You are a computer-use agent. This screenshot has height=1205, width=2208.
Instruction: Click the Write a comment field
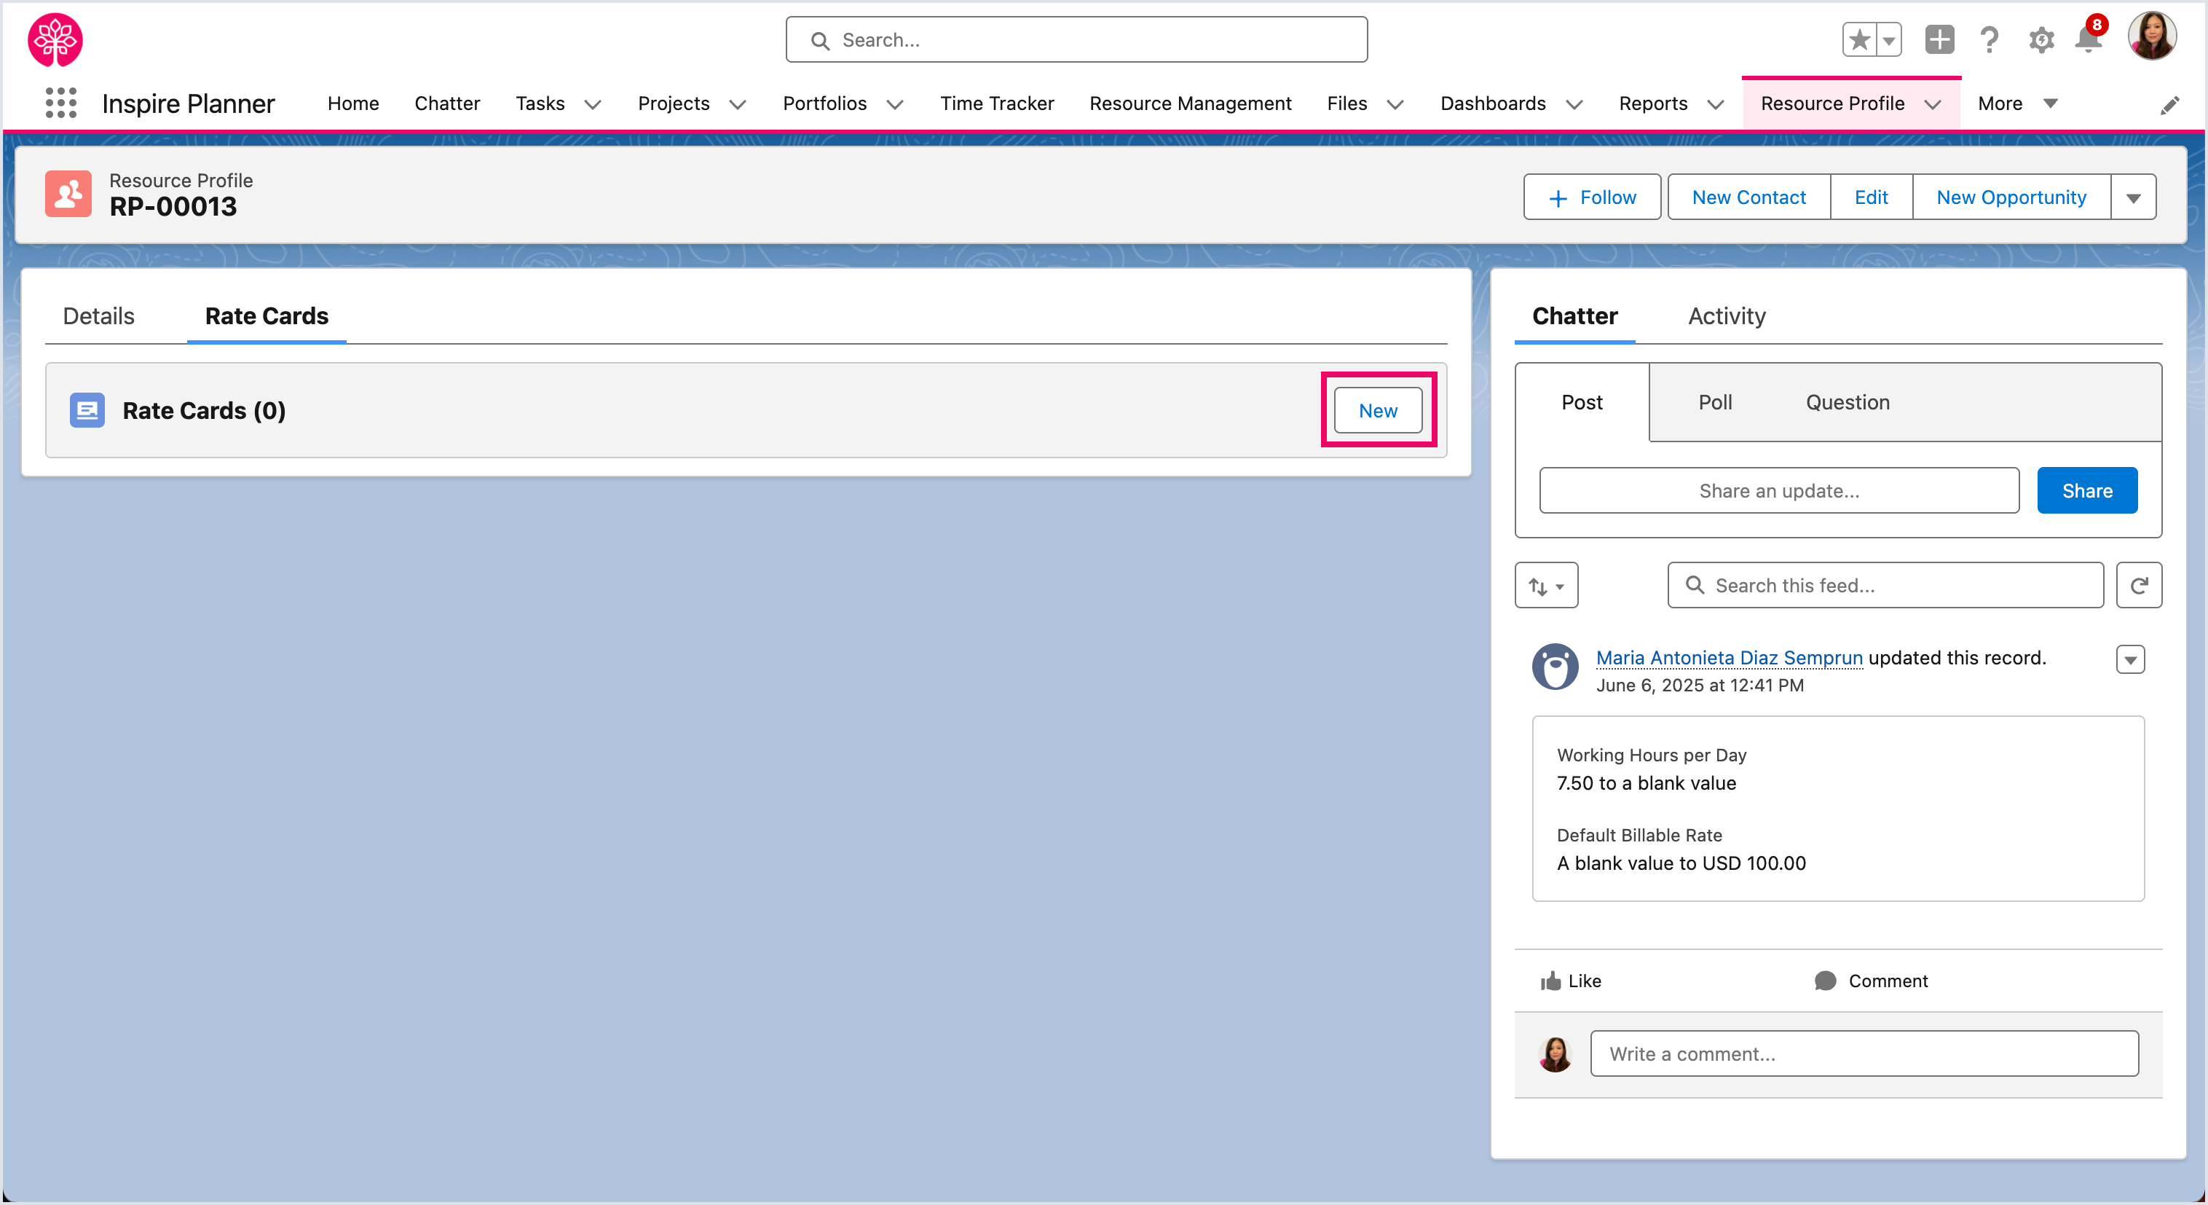1864,1053
